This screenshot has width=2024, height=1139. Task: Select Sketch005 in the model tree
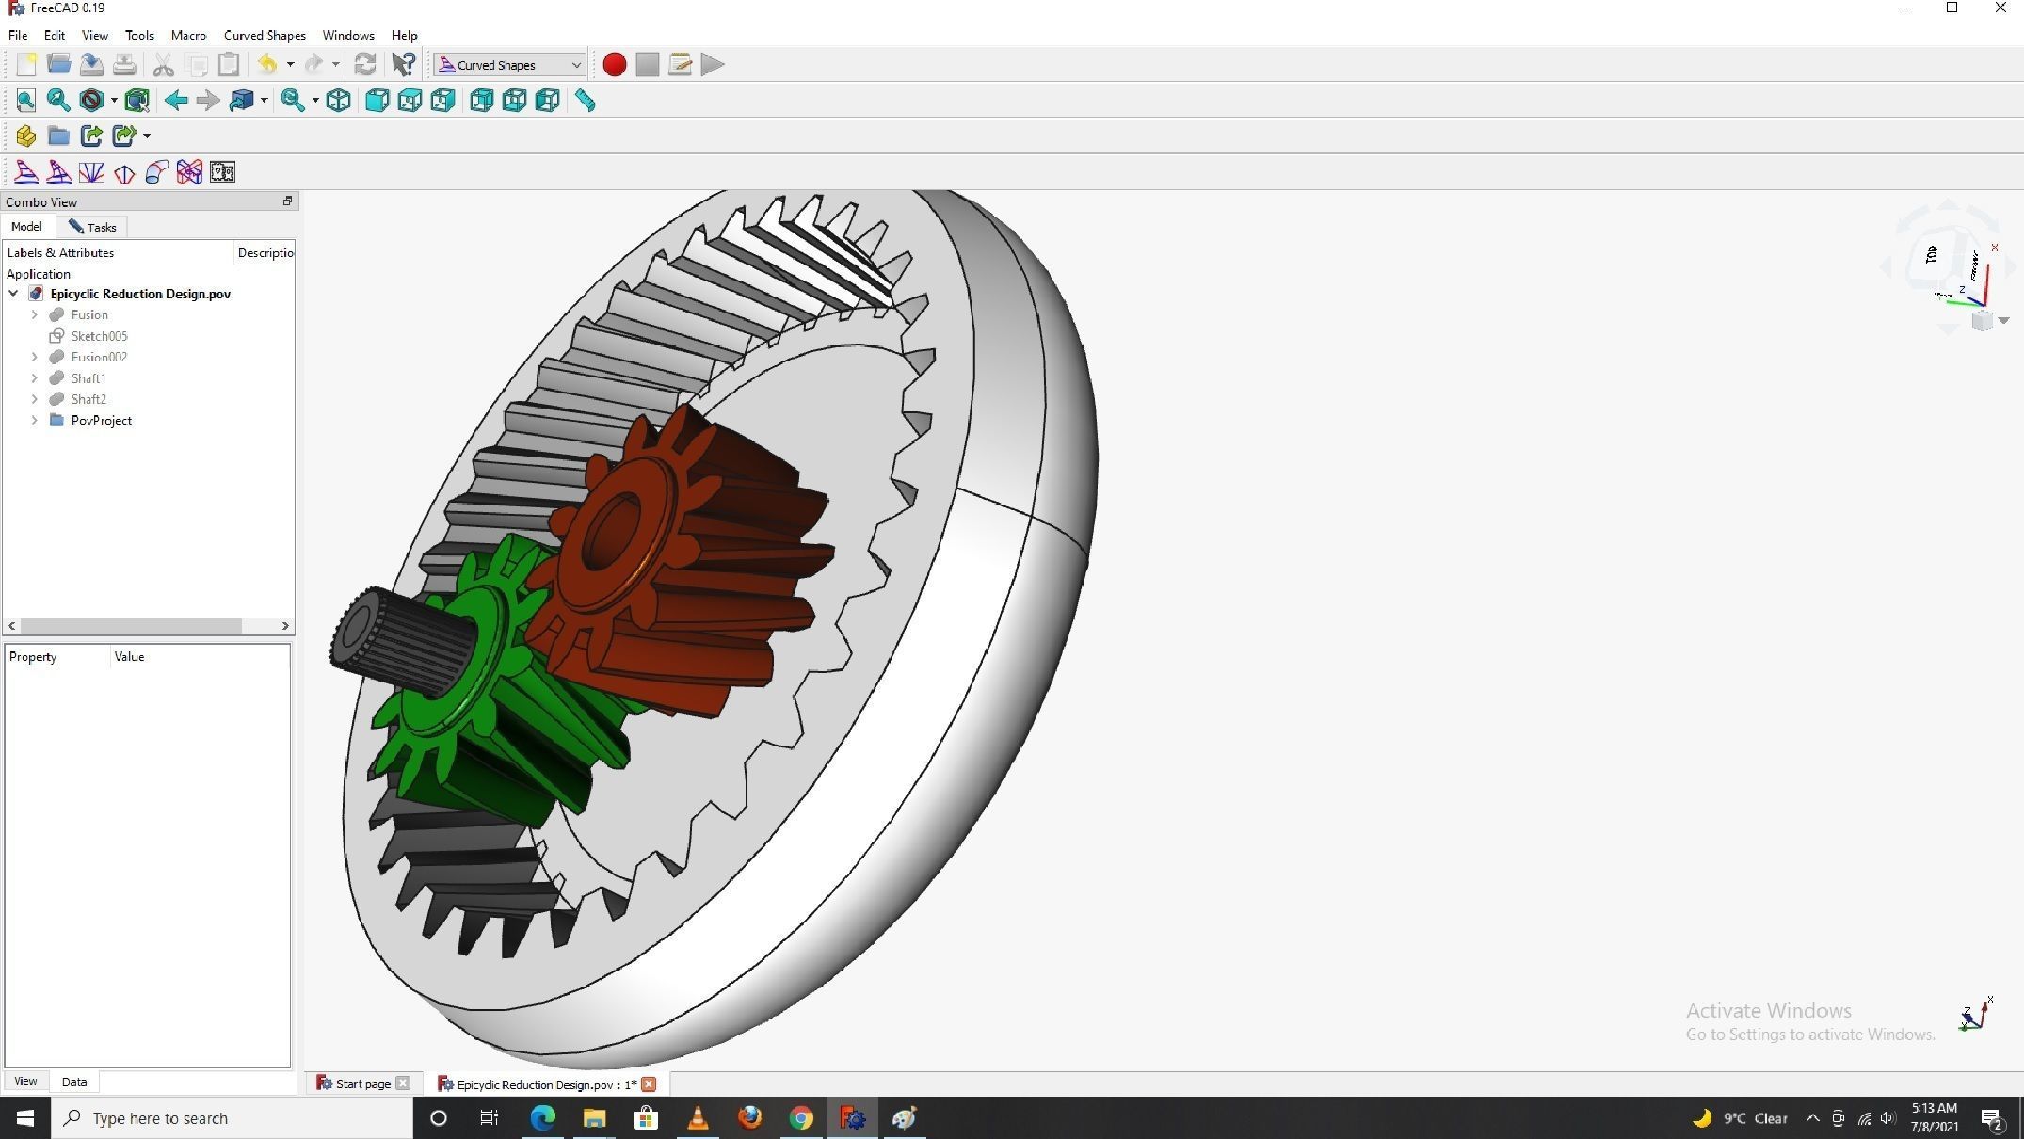point(99,336)
